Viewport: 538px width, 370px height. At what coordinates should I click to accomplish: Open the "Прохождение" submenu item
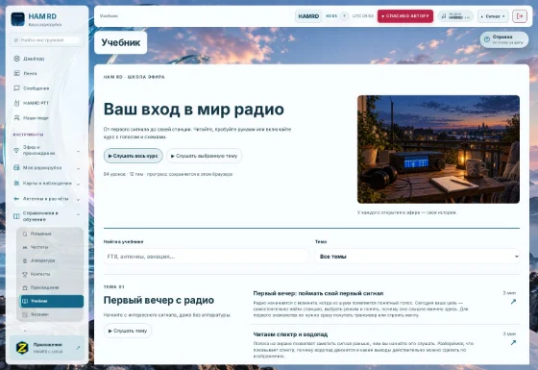pyautogui.click(x=52, y=287)
